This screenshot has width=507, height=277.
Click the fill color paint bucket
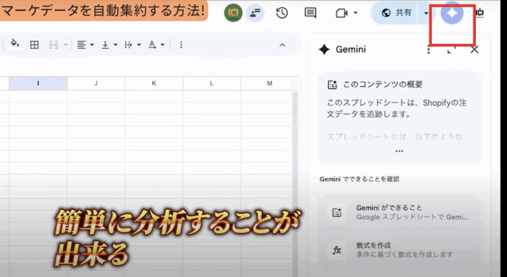click(x=15, y=45)
